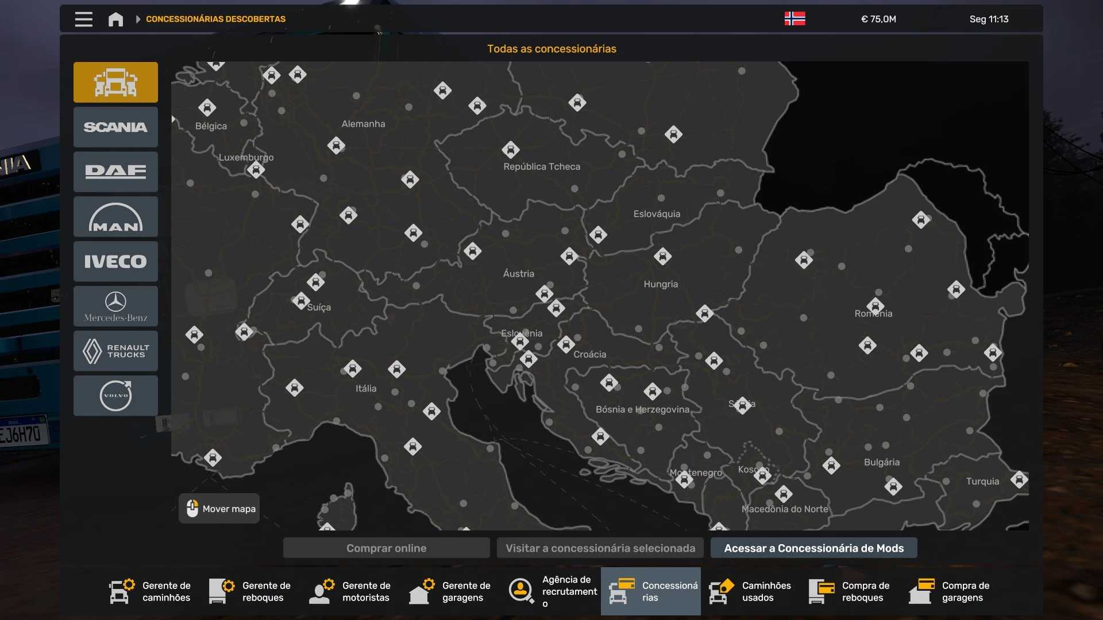Select the dealership marker near República Tcheca
This screenshot has height=620, width=1103.
510,150
